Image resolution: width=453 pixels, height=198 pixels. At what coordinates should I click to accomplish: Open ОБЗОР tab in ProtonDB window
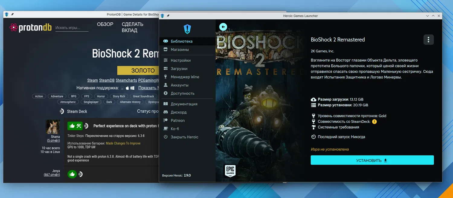pos(105,24)
